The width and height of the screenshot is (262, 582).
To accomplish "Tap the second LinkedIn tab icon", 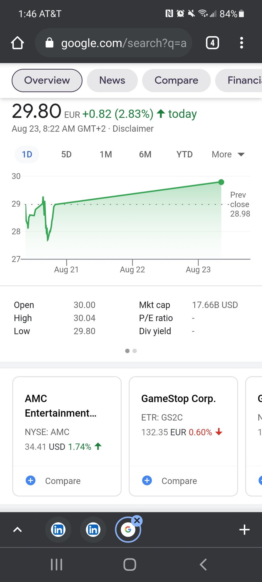I will click(x=93, y=530).
